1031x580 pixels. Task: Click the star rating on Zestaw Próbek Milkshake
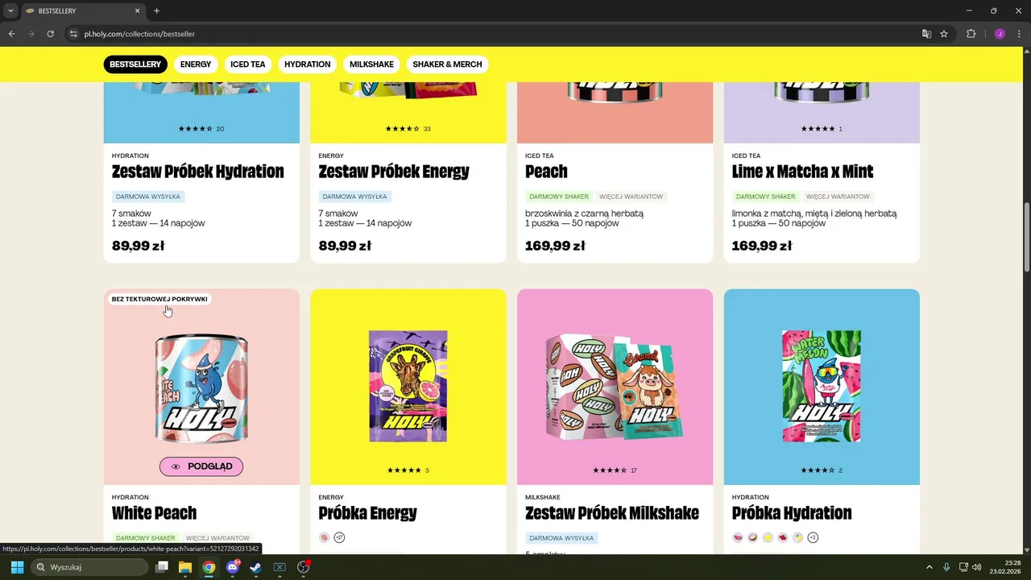[615, 470]
